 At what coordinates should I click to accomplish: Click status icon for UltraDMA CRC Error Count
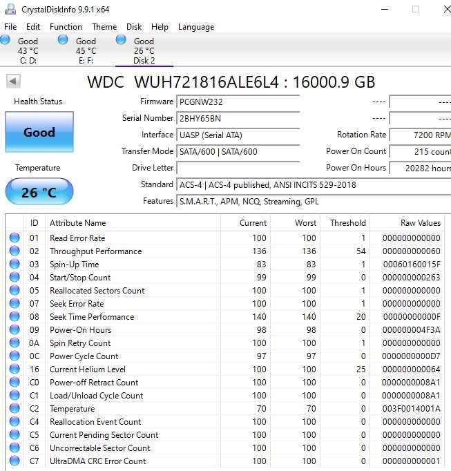coord(15,461)
